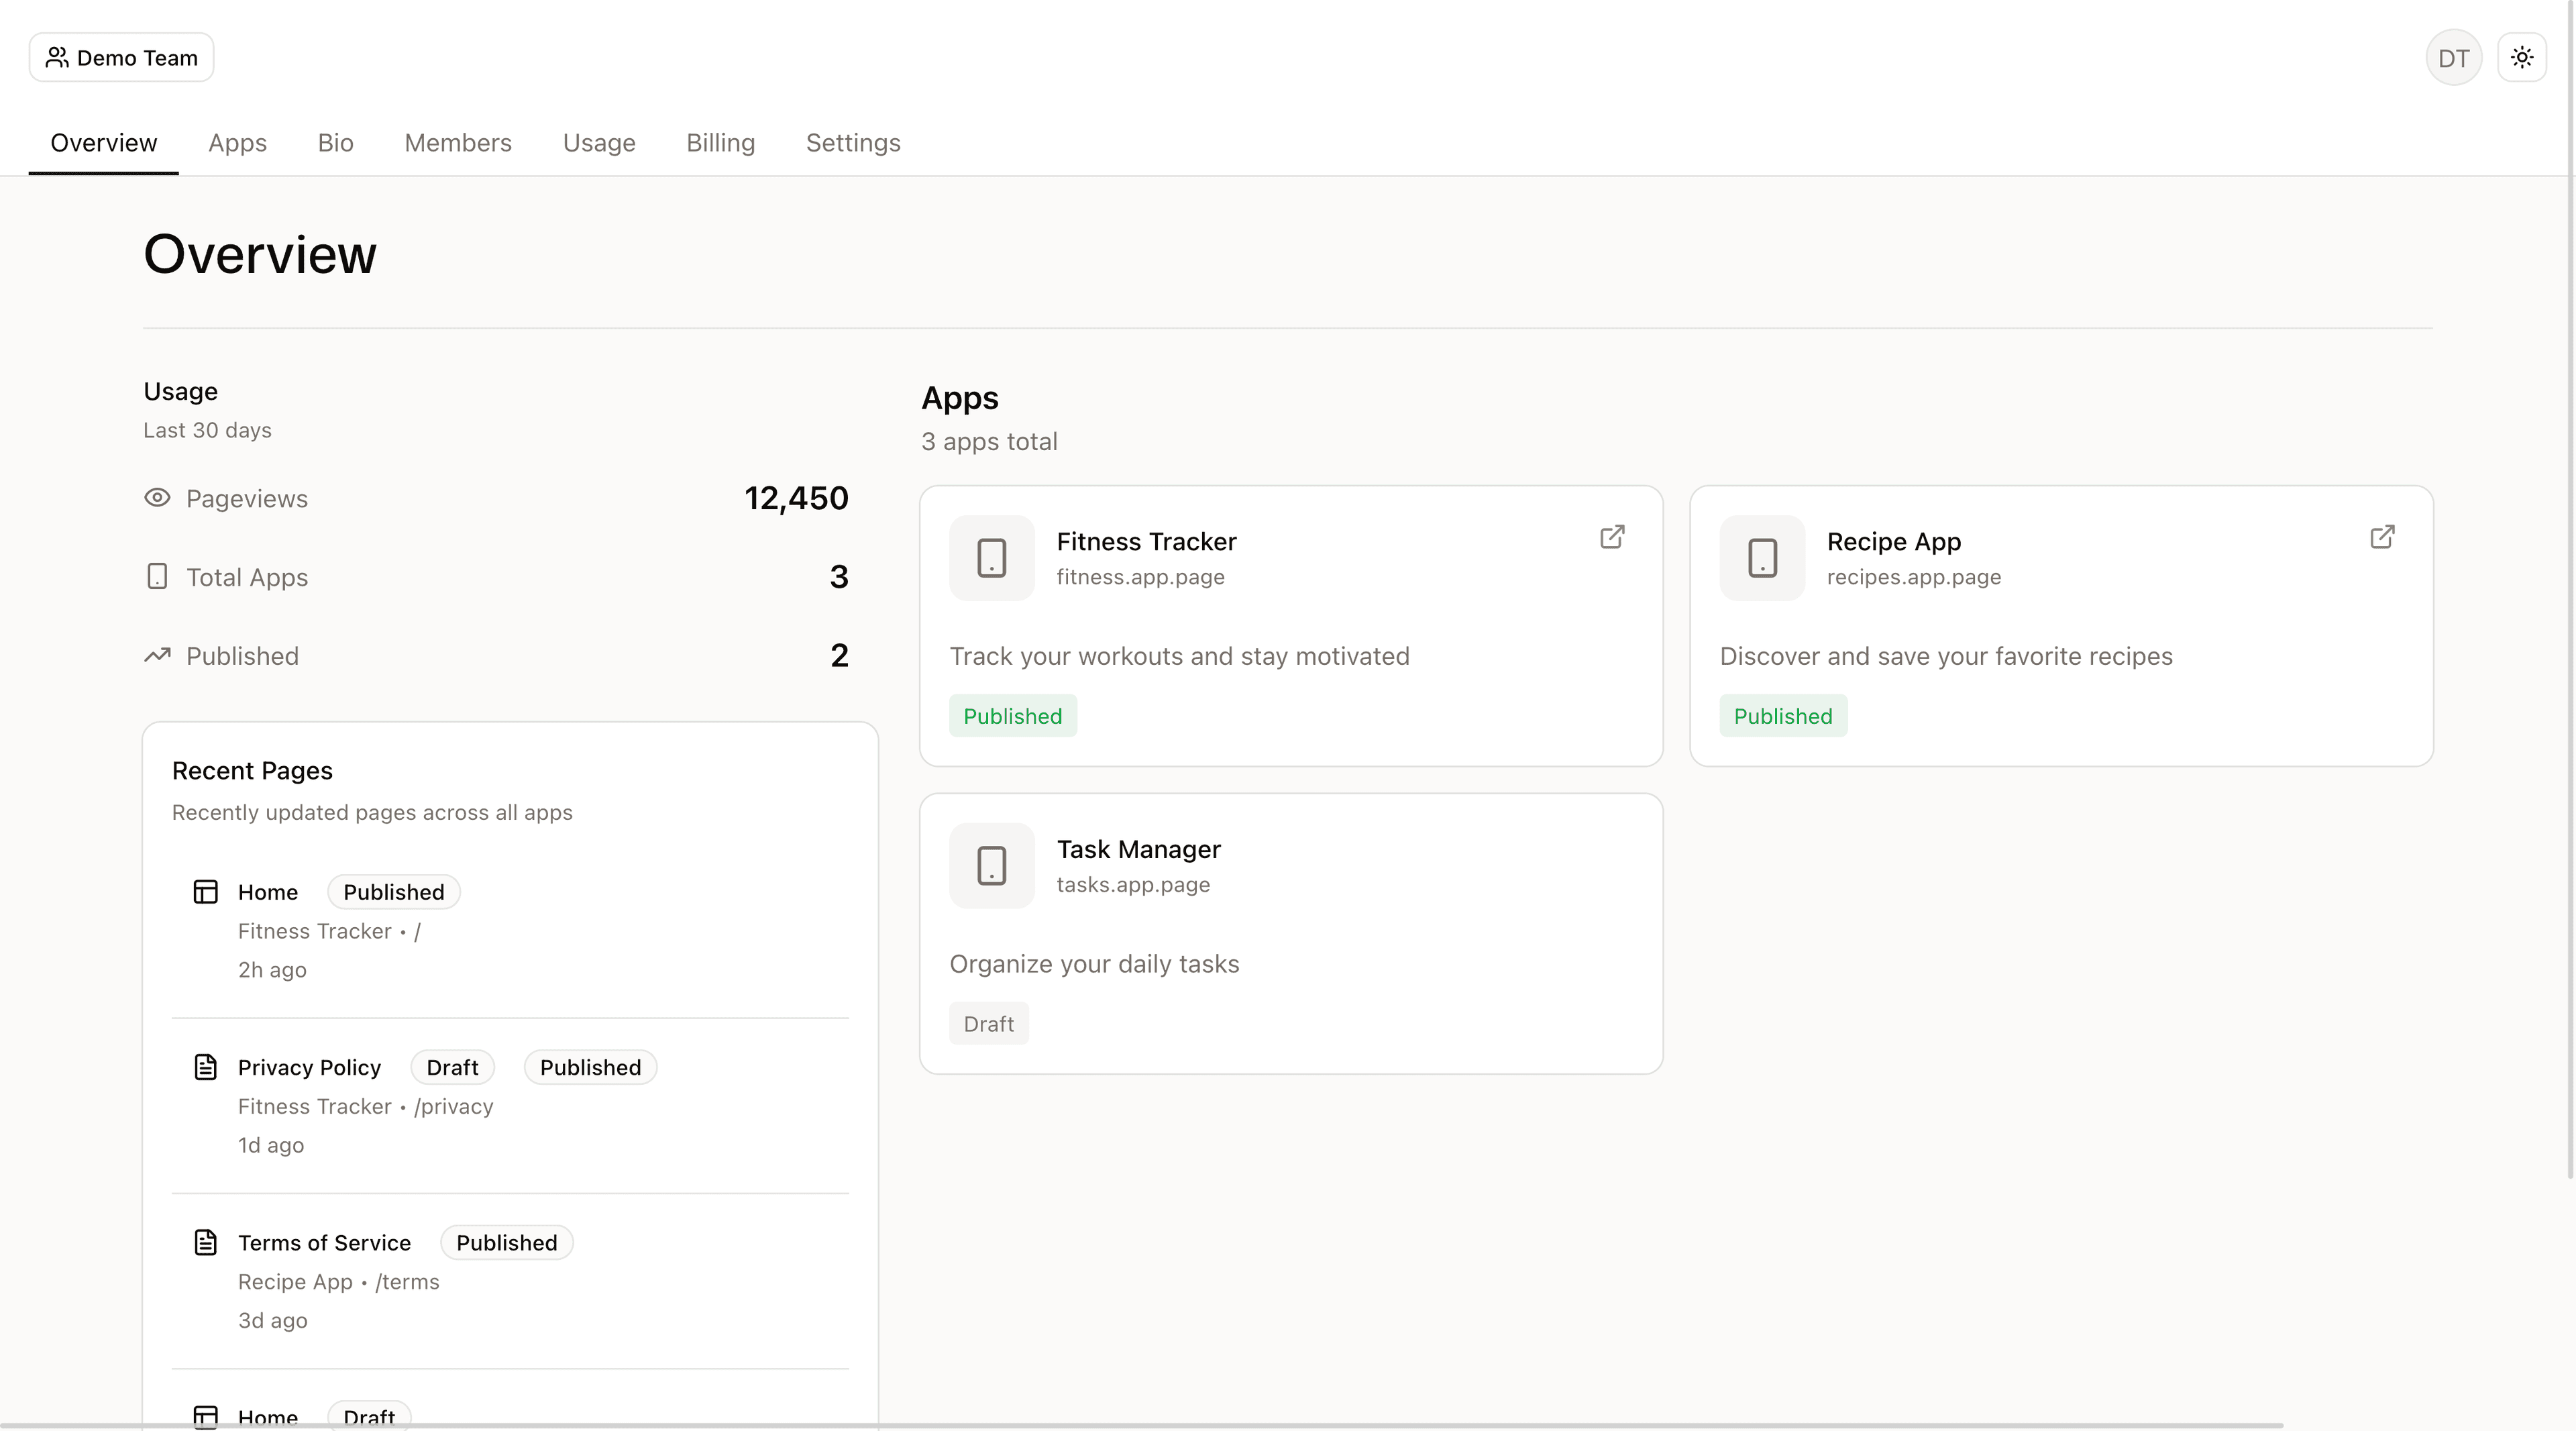The image size is (2576, 1431).
Task: Click the Published badge on Fitness Tracker card
Action: click(1012, 716)
